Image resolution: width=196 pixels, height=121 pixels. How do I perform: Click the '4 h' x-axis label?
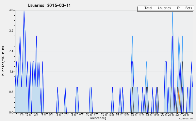(x=44, y=114)
